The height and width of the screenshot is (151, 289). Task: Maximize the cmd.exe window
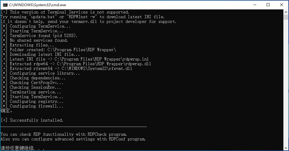coord(268,5)
